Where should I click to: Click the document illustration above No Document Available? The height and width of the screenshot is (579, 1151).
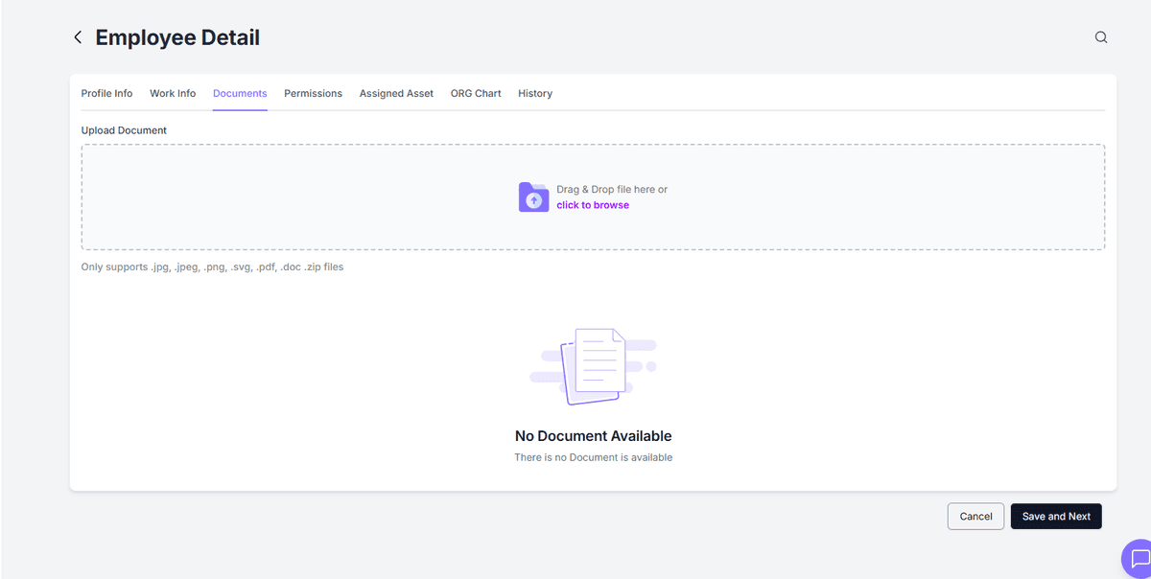(593, 364)
